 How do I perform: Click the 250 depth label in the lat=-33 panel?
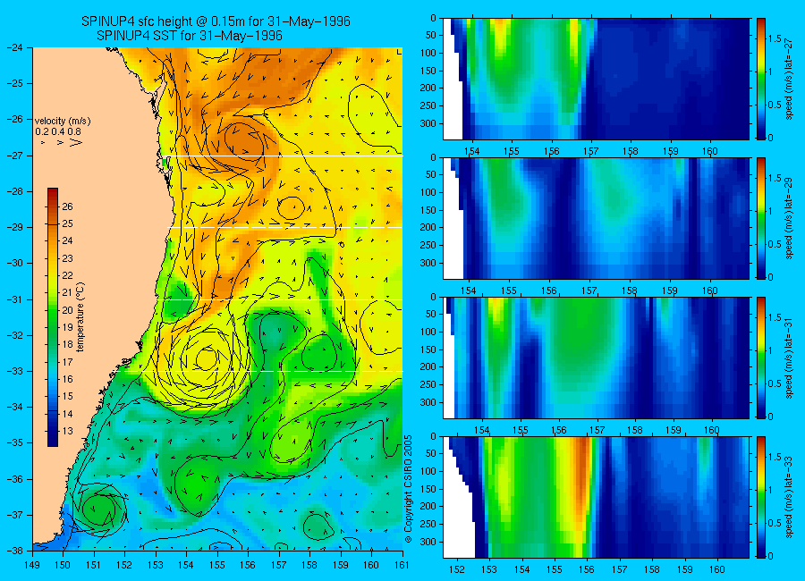(x=429, y=524)
